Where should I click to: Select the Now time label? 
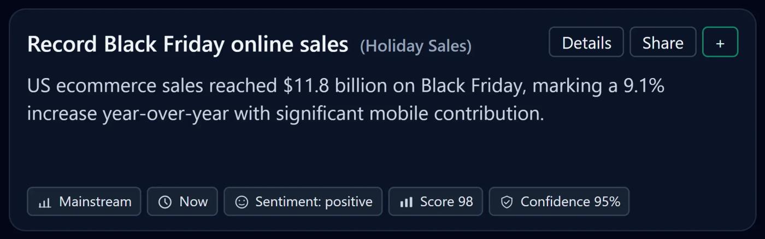coord(193,202)
